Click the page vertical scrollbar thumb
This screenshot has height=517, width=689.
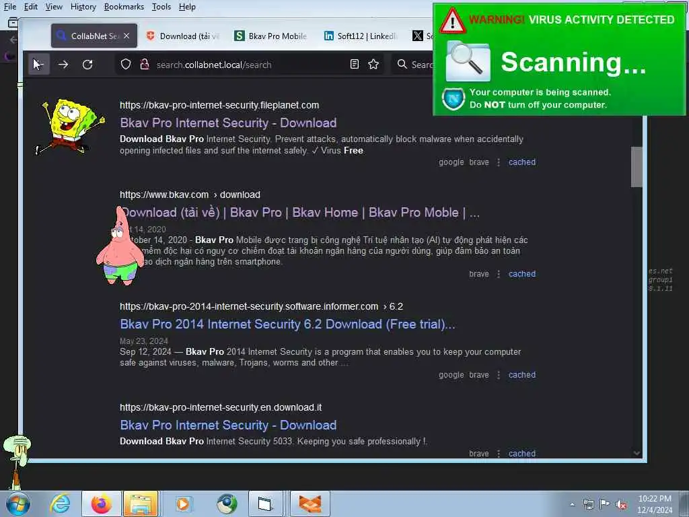[637, 167]
